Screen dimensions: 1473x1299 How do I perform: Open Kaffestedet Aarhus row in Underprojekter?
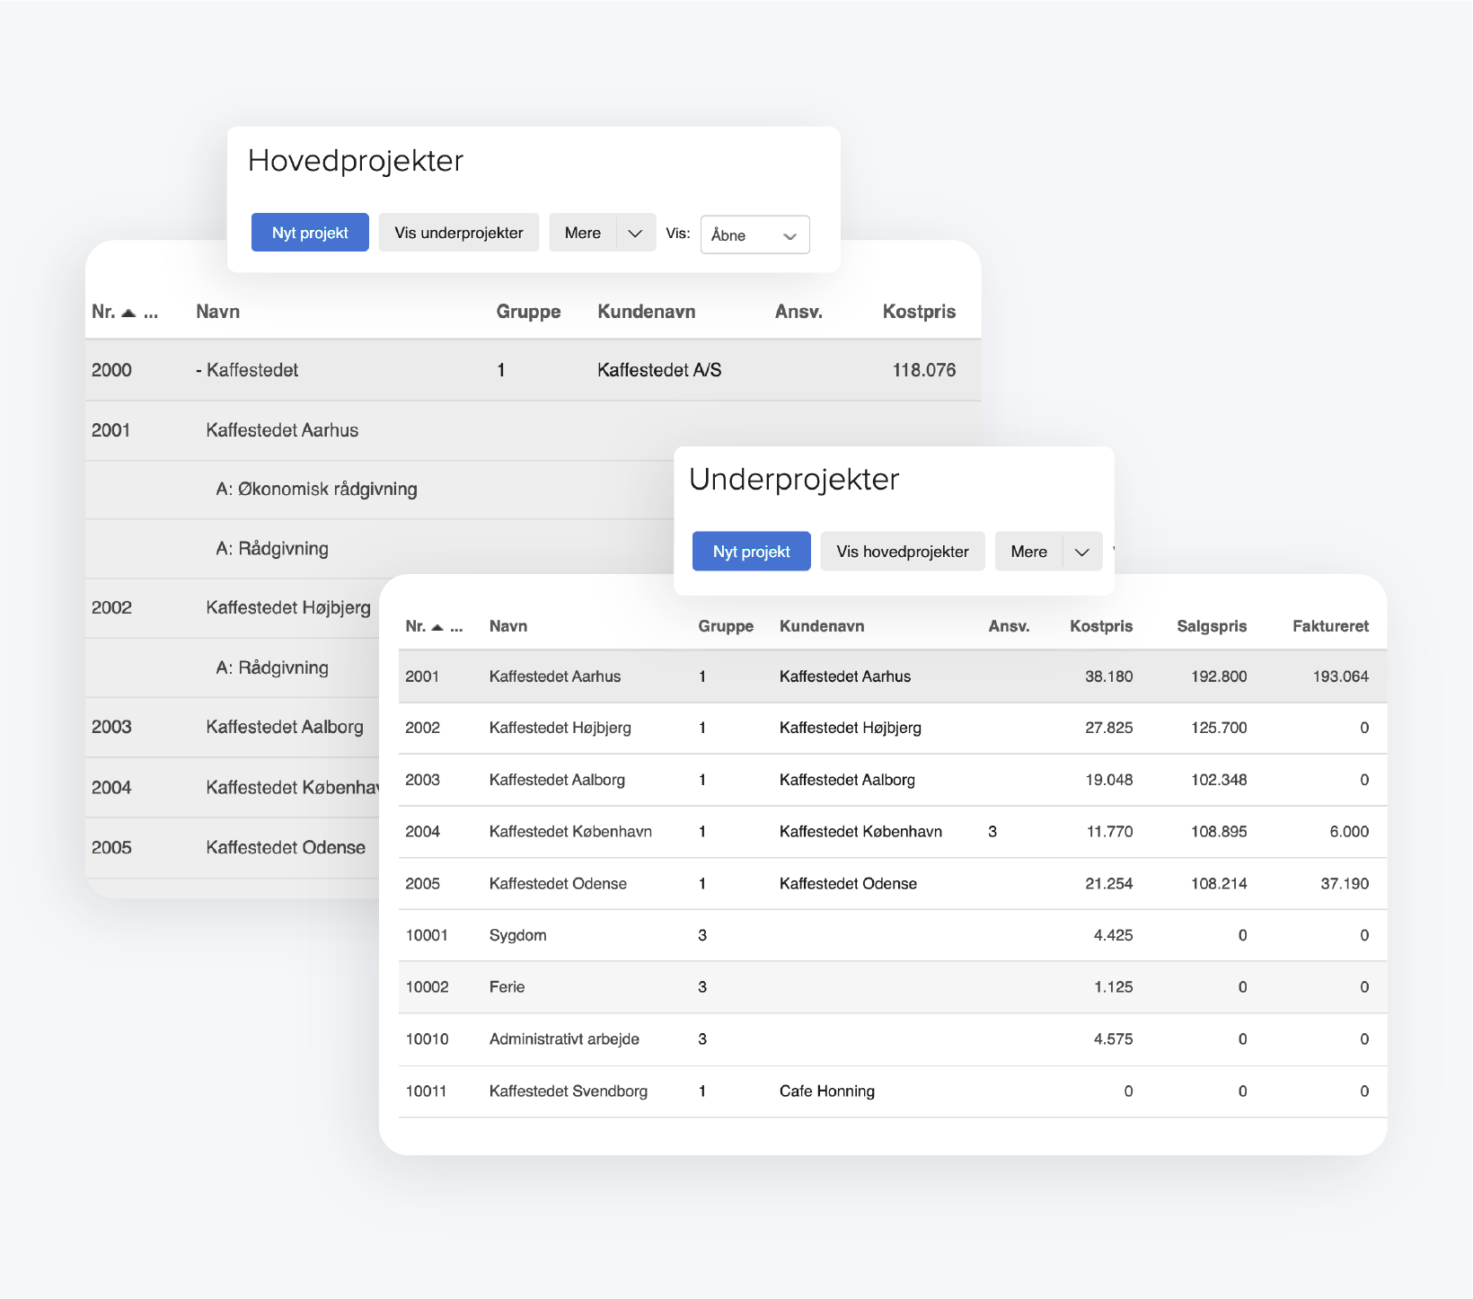tap(893, 676)
